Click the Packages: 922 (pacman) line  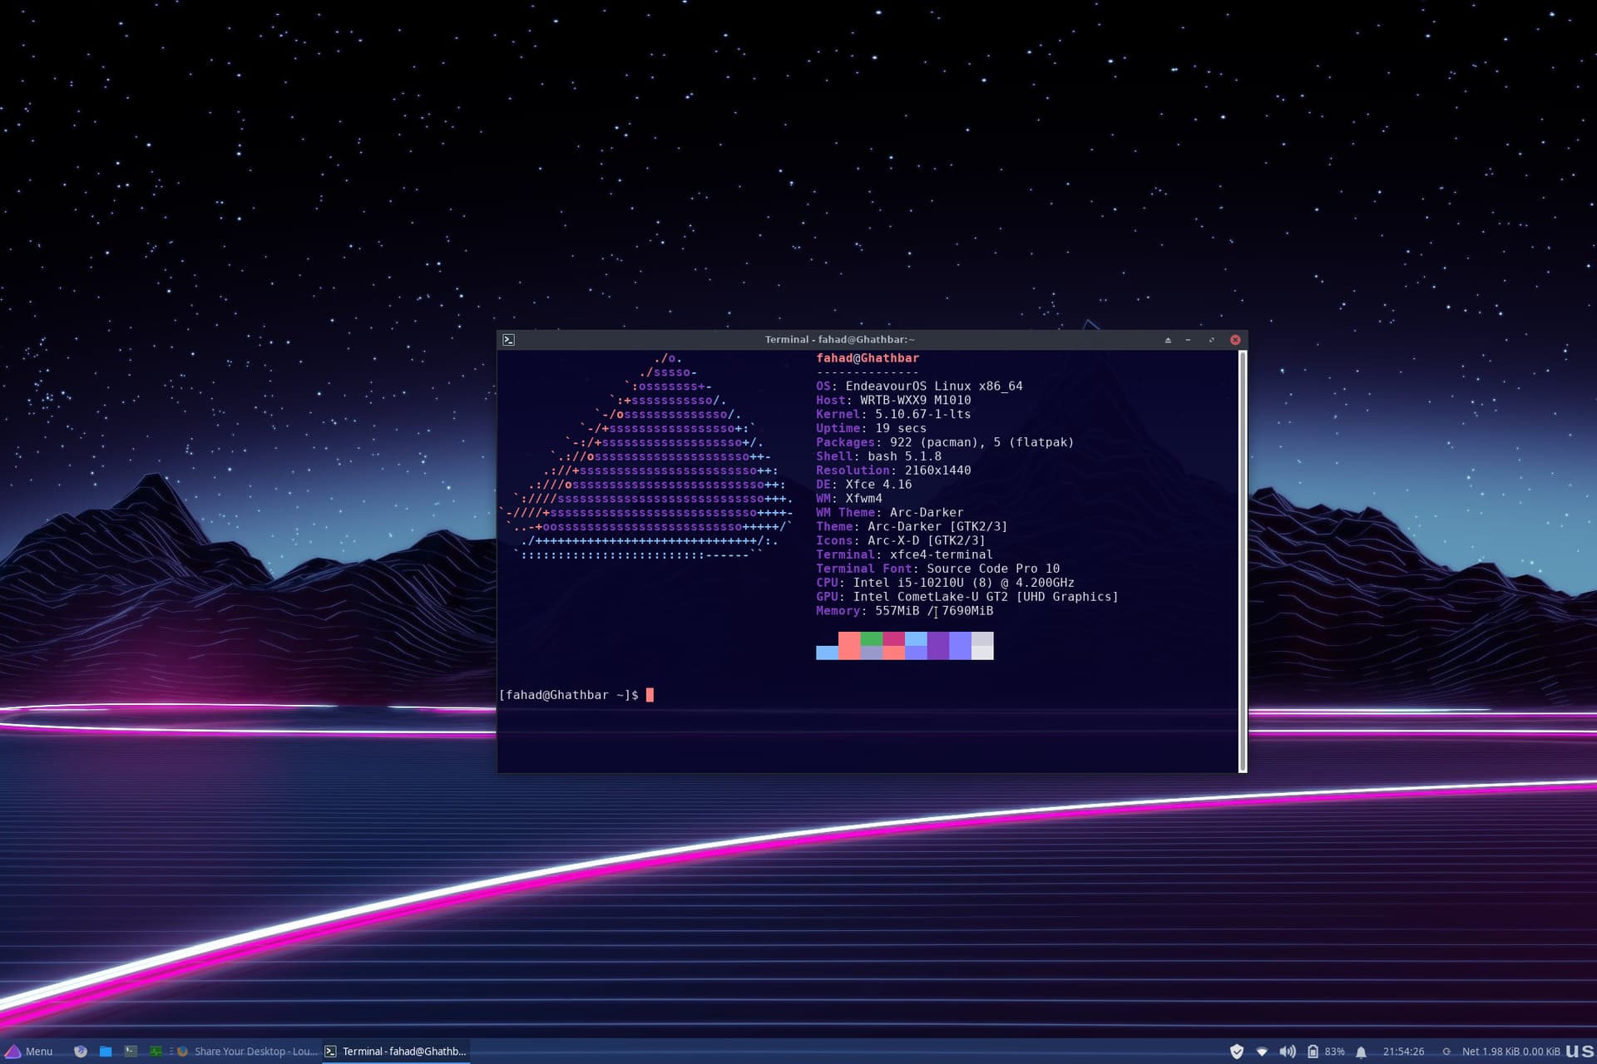pos(945,443)
